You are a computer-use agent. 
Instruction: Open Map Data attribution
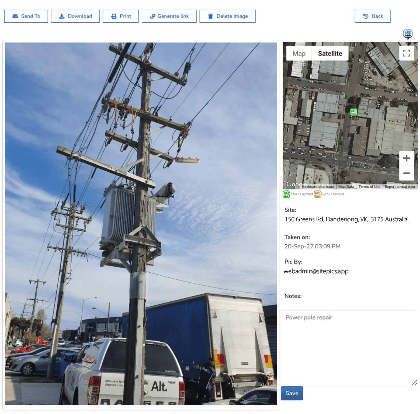click(x=346, y=187)
